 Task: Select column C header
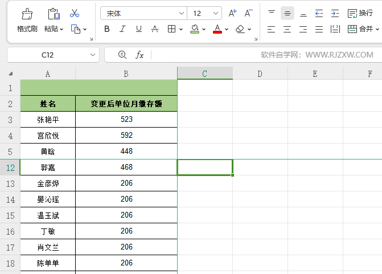point(205,73)
